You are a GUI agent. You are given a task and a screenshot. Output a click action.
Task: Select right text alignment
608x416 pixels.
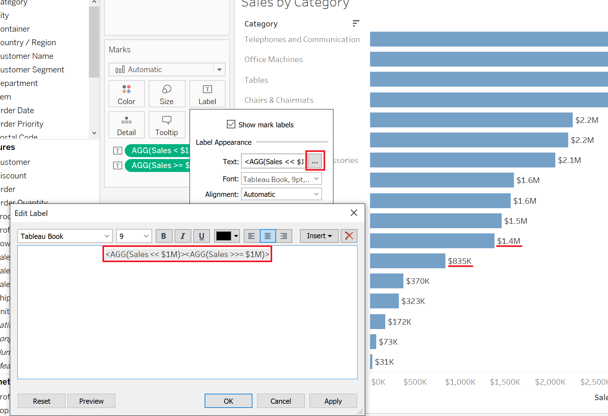(284, 236)
